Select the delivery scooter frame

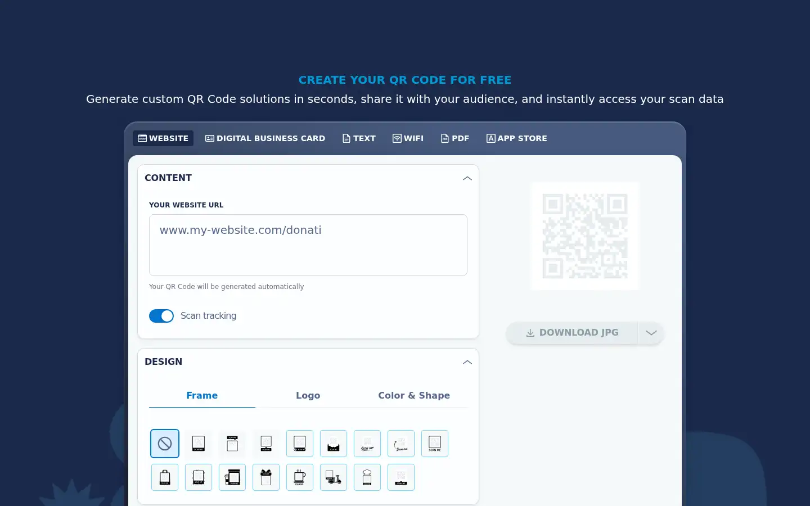point(334,477)
